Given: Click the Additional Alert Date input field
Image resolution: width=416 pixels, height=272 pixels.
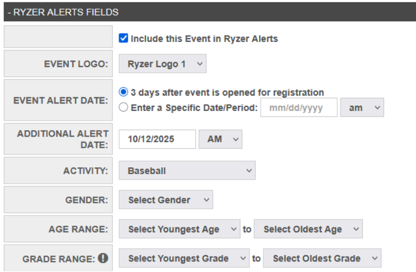Looking at the screenshot, I should (157, 139).
